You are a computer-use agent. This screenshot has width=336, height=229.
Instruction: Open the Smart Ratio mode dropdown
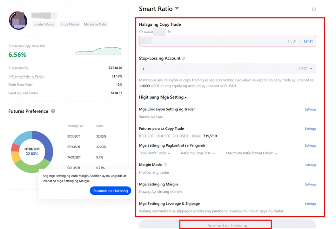pyautogui.click(x=177, y=9)
